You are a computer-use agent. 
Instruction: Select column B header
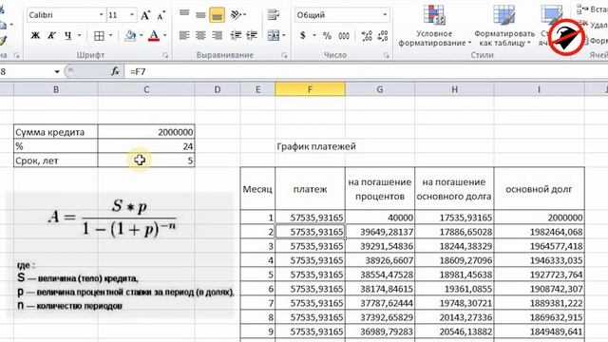pyautogui.click(x=56, y=89)
